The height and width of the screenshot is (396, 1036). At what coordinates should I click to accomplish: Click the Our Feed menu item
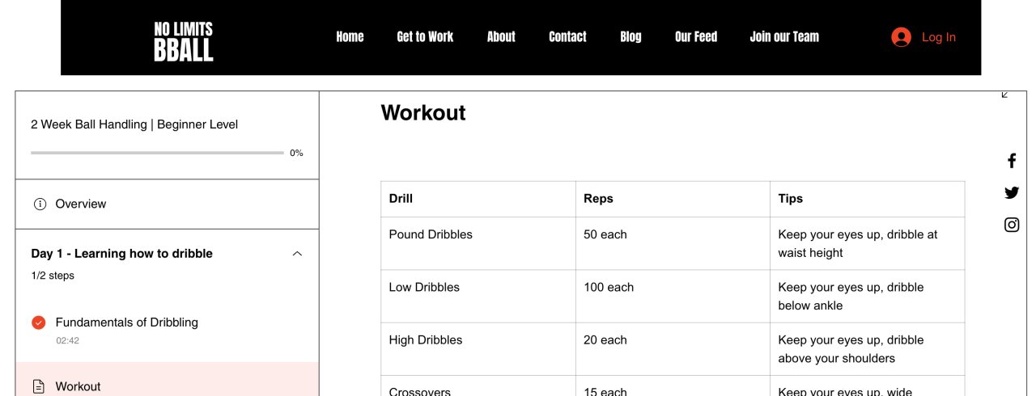pos(696,37)
